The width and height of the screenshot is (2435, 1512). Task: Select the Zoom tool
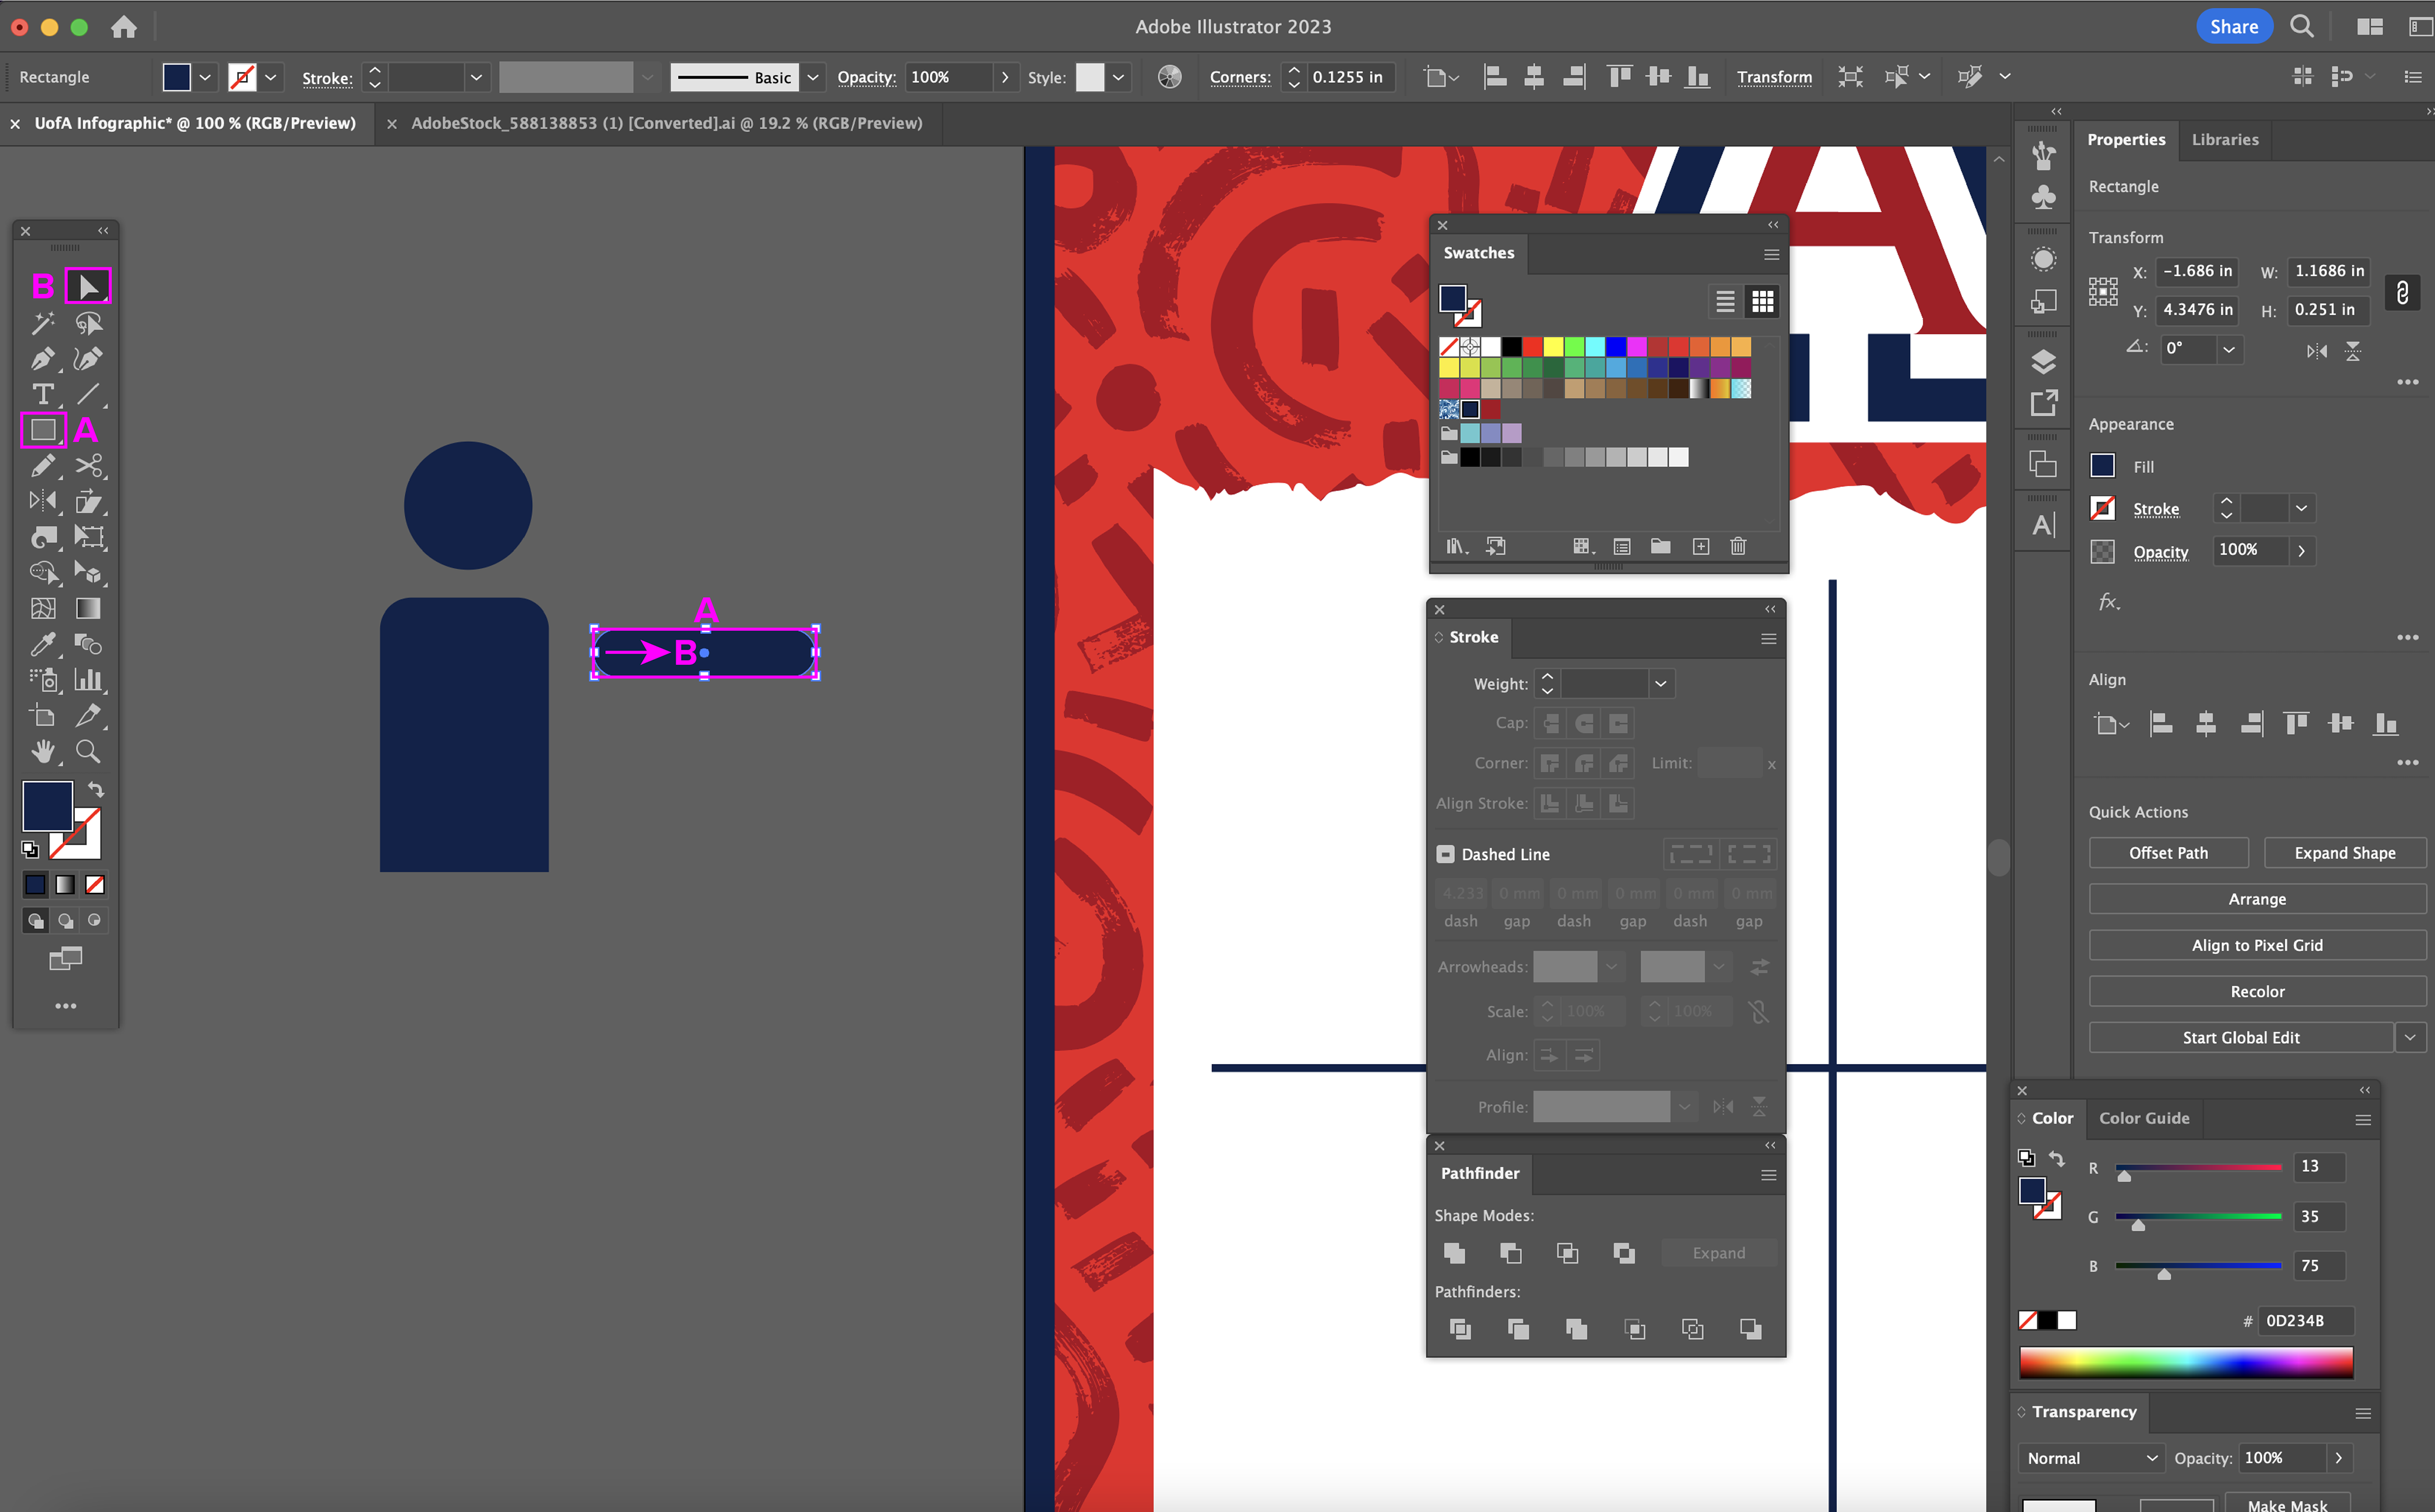click(x=88, y=751)
